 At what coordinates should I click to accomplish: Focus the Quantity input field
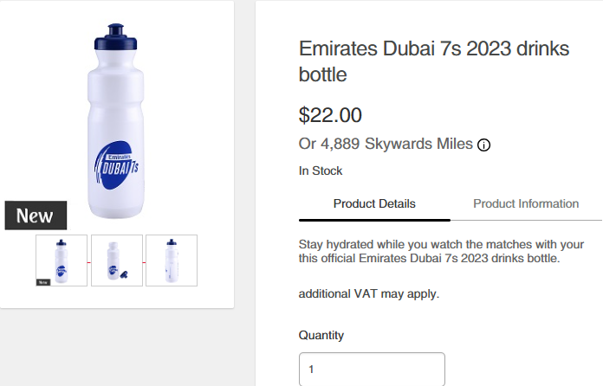click(x=372, y=370)
